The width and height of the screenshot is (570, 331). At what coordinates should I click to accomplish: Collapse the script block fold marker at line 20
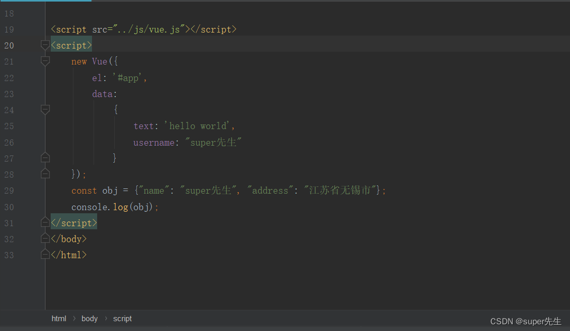tap(45, 45)
